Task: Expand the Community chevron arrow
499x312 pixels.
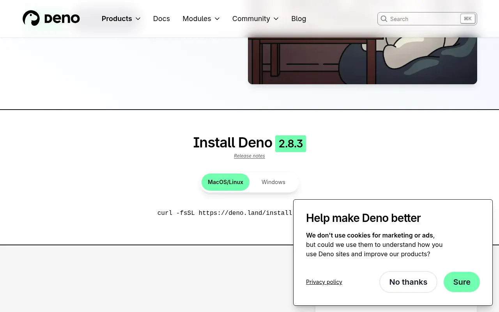Action: coord(276,19)
